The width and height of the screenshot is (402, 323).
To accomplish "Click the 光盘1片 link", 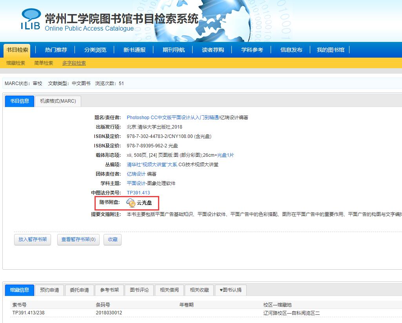I will 226,155.
